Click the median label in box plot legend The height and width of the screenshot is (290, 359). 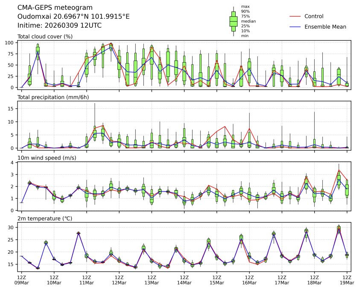coord(248,21)
